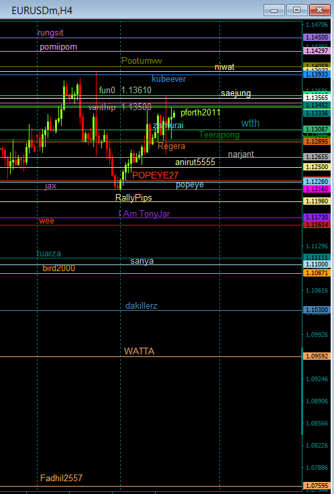Click the 1.14706 axis value
334x494 pixels.
click(x=317, y=25)
